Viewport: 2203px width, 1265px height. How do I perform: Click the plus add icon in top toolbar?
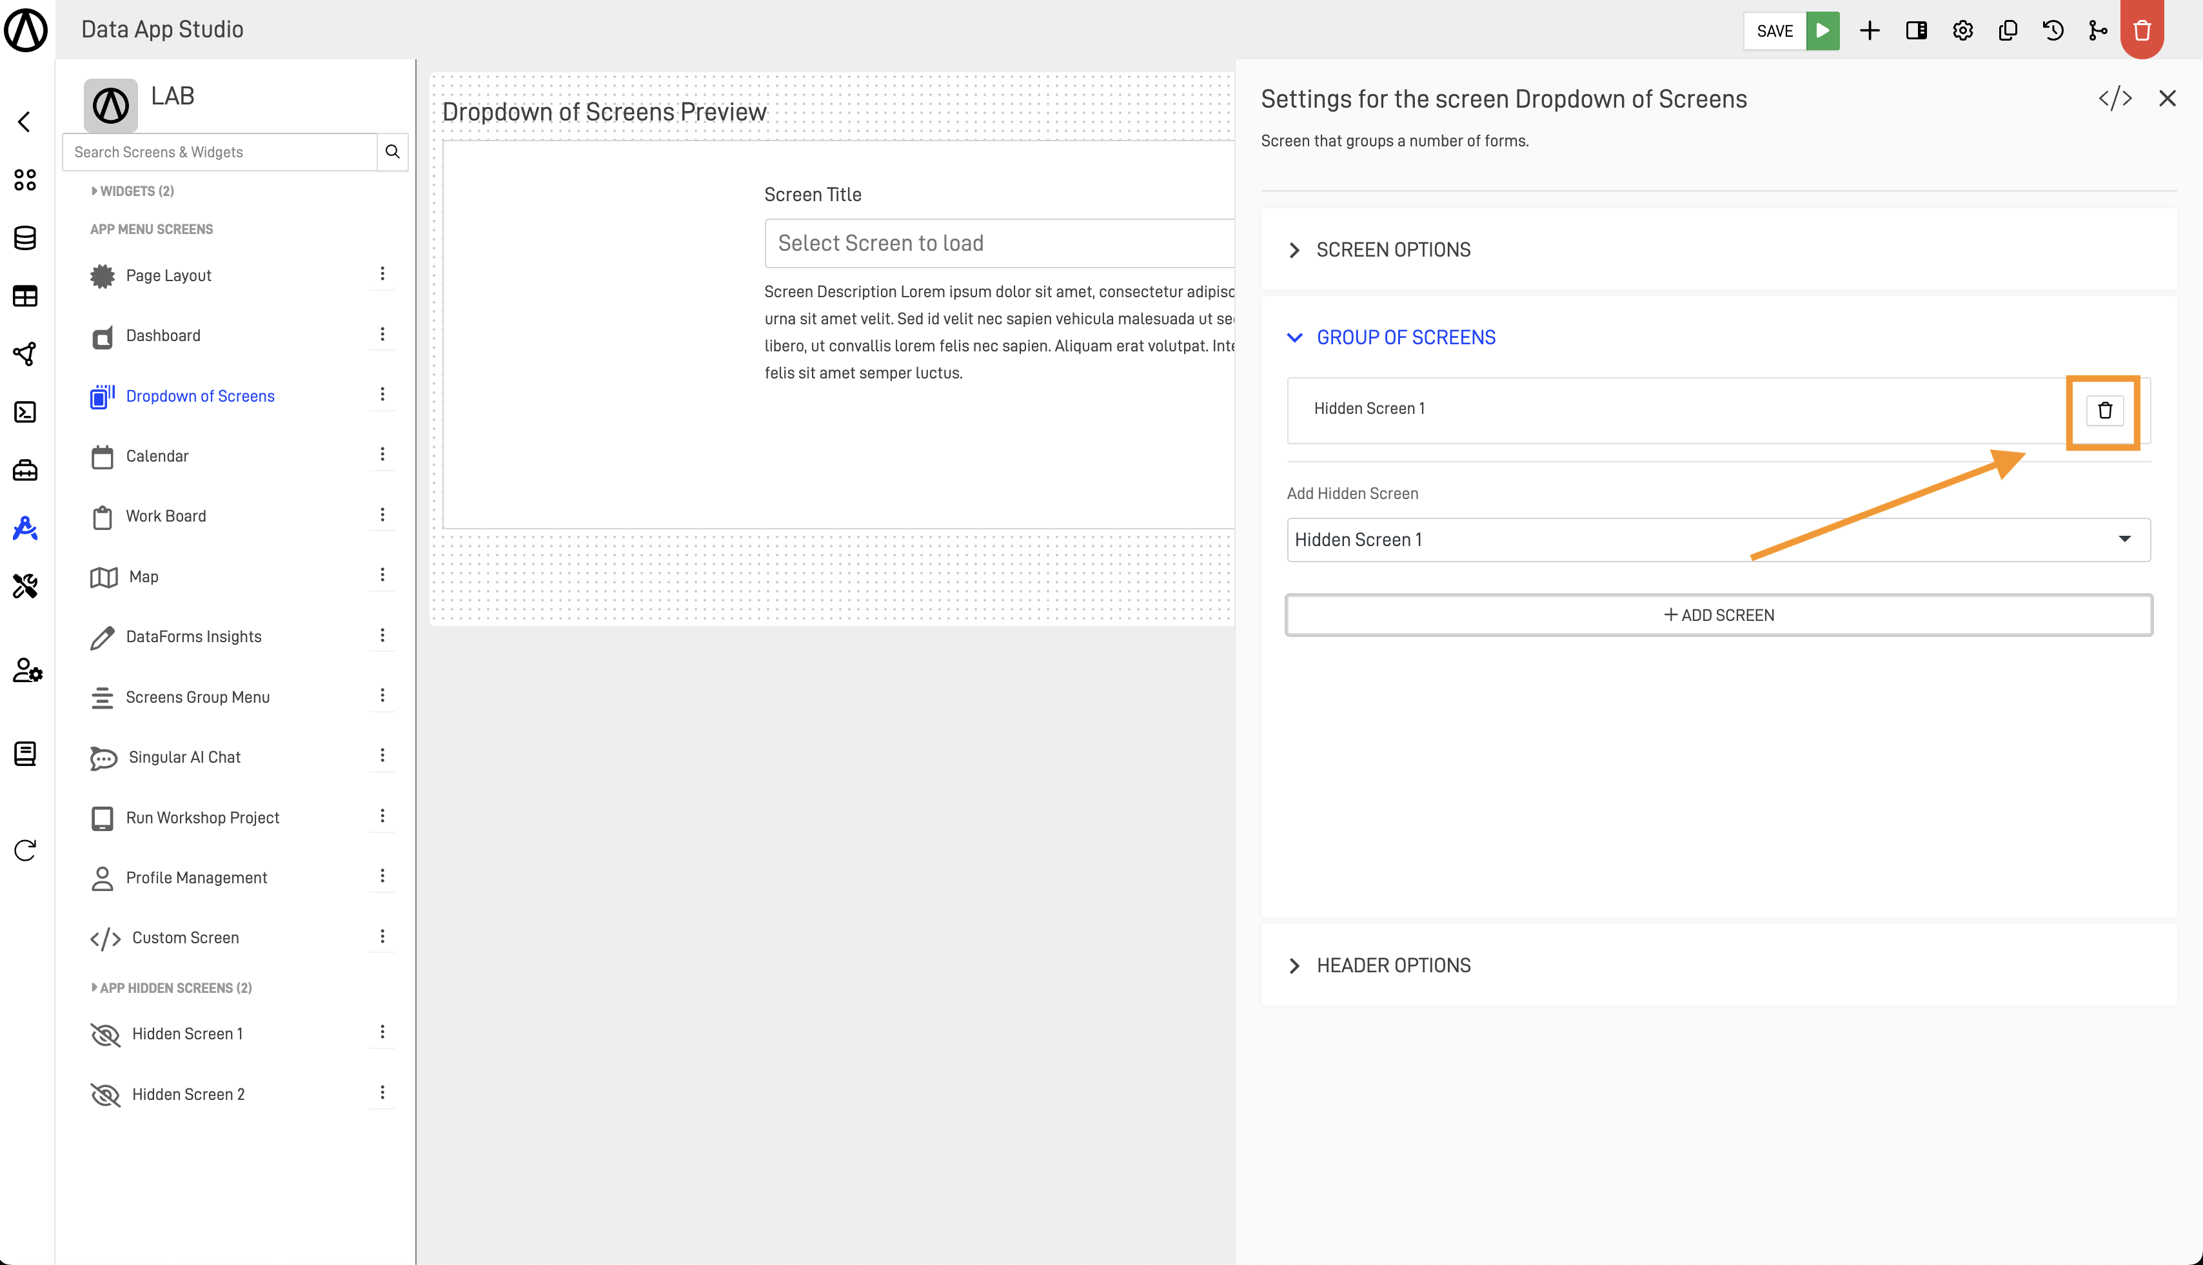[x=1870, y=30]
